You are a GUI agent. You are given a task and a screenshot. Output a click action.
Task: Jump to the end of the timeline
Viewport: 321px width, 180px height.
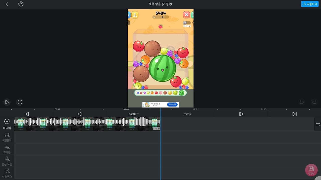click(294, 114)
